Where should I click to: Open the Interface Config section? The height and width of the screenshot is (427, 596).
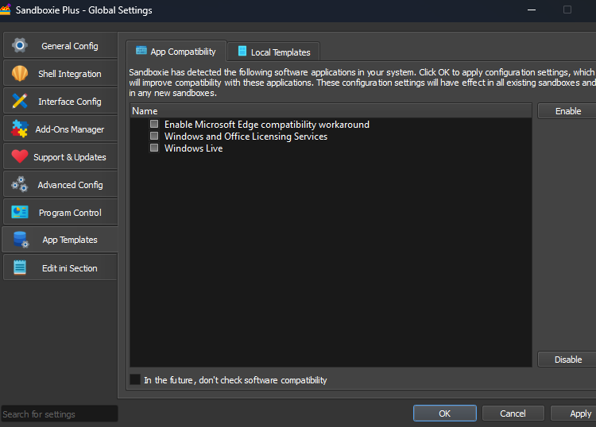click(x=60, y=101)
